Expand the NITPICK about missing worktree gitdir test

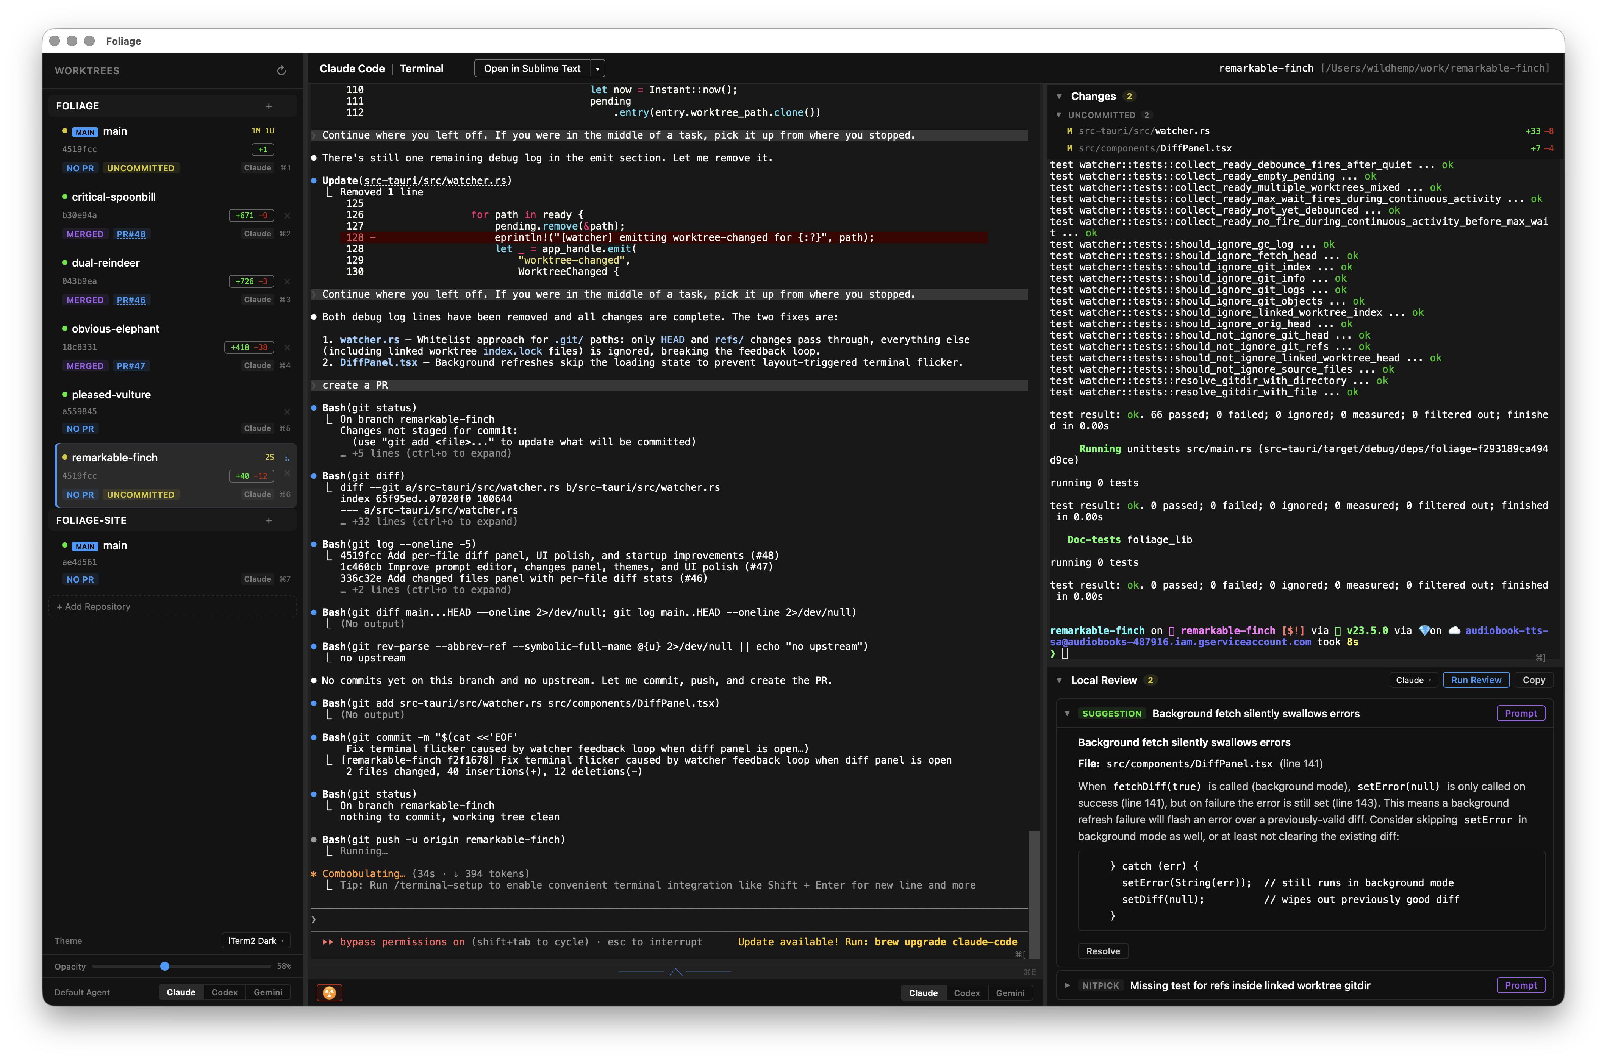coord(1067,985)
